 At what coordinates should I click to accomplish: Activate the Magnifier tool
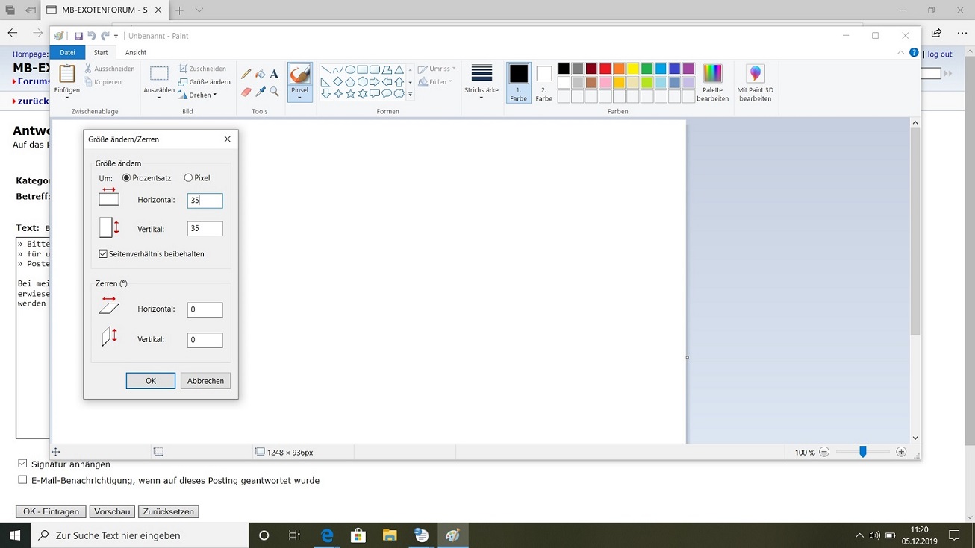tap(274, 92)
